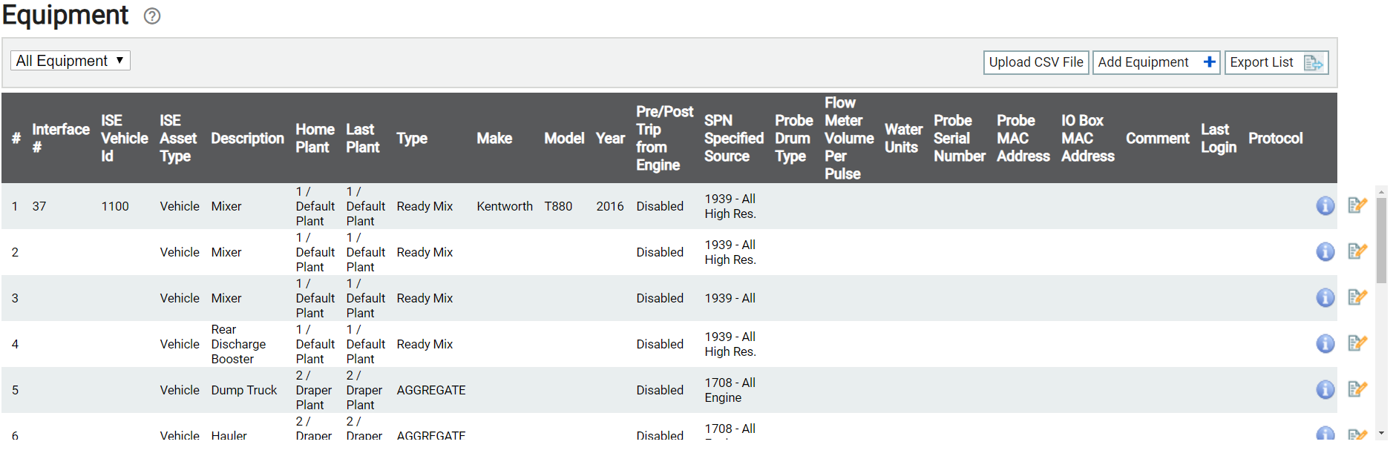Click the Add Equipment button
This screenshot has height=473, width=1393.
pos(1156,62)
